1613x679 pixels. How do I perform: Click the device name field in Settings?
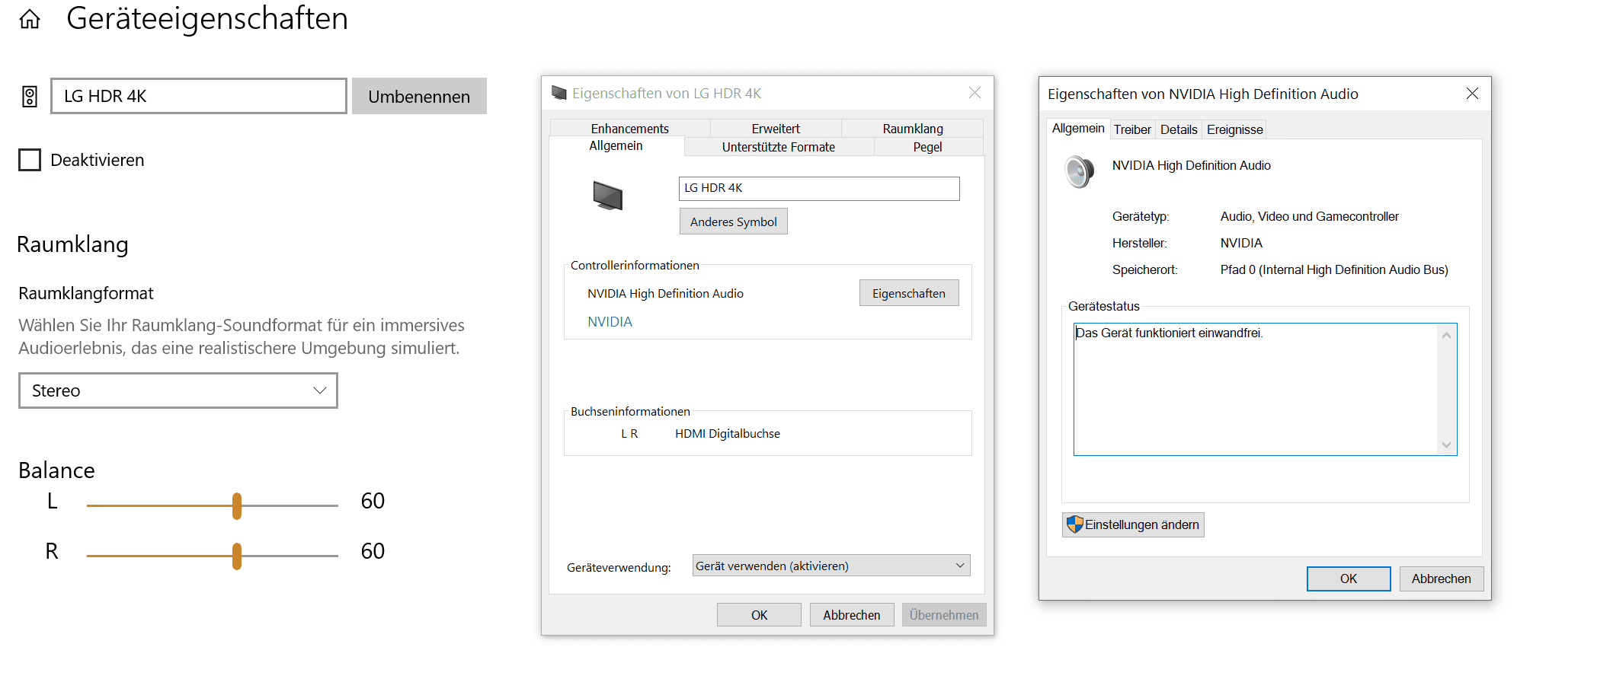pos(199,96)
